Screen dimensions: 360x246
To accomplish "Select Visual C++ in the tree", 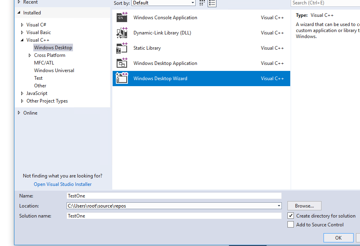I will (x=38, y=40).
